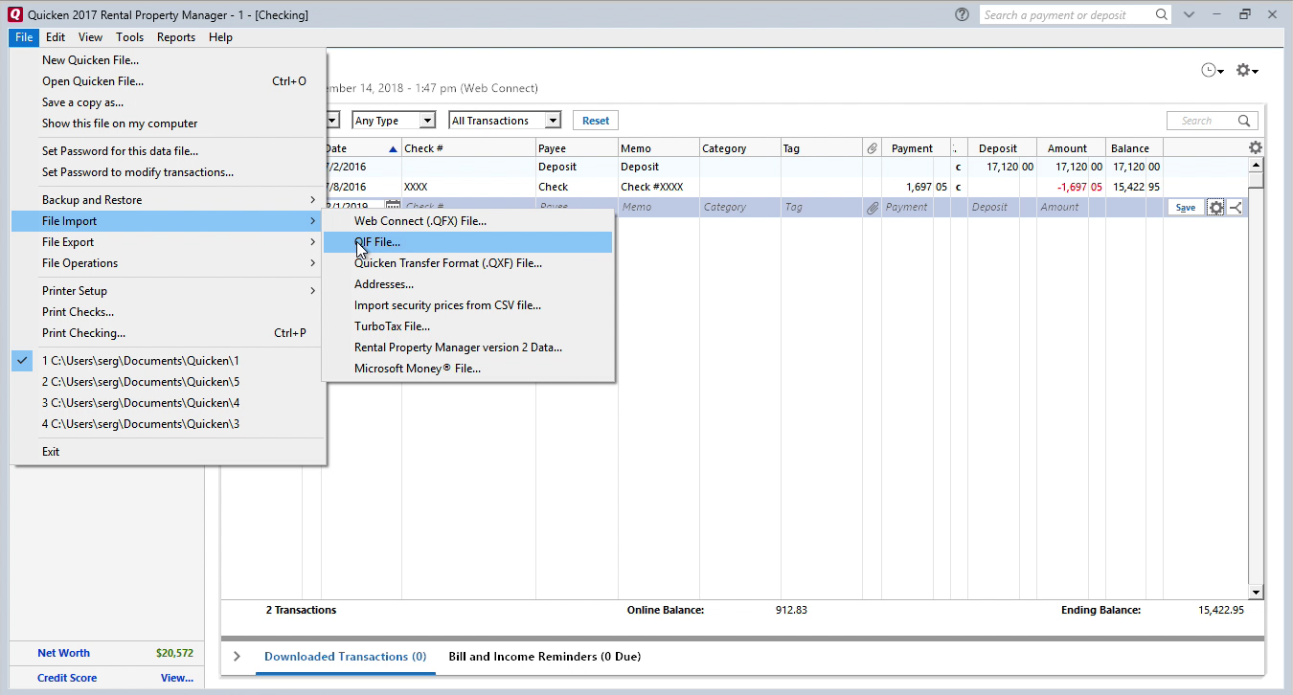1293x695 pixels.
Task: Save the new transaction with Save button
Action: (x=1186, y=207)
